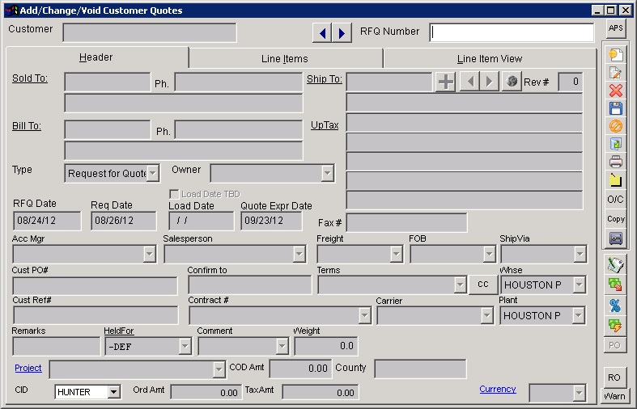Click the printer icon in sidebar
Screen dimensions: 637x409
(x=616, y=162)
